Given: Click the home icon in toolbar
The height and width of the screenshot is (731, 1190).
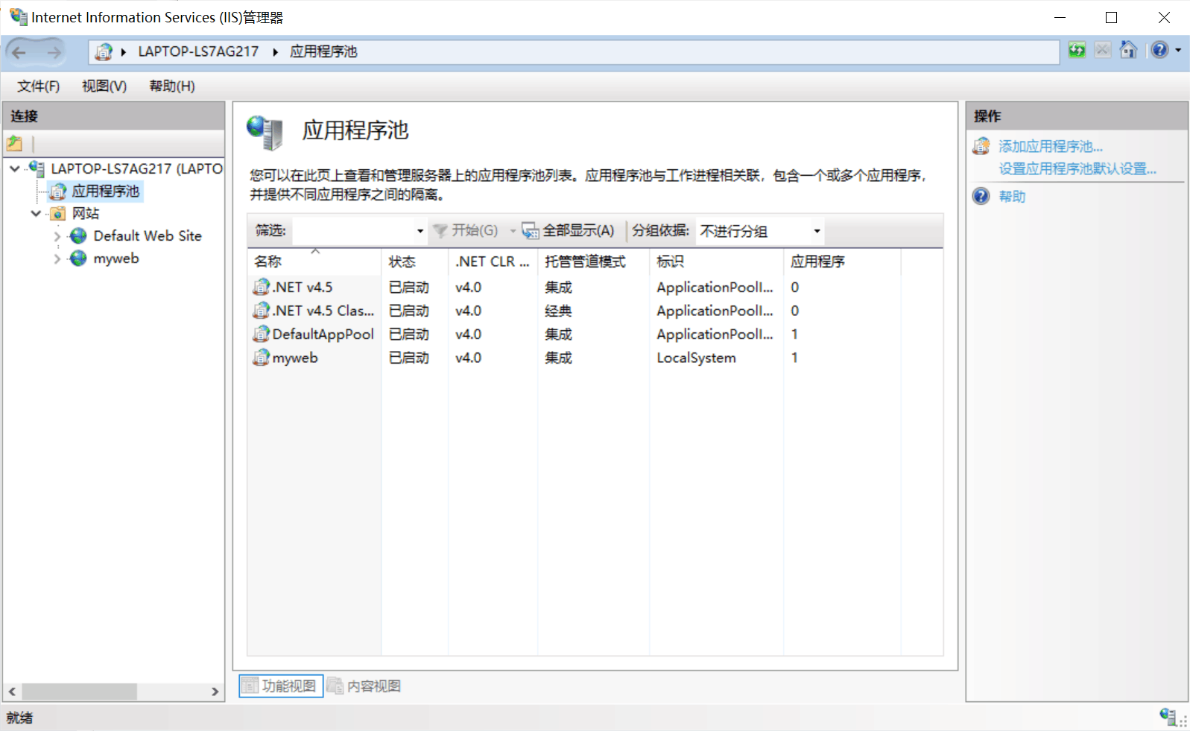Looking at the screenshot, I should click(1129, 50).
